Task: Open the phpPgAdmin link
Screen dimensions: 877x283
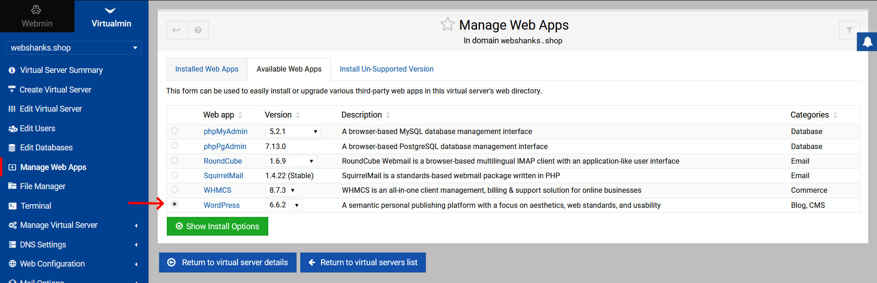Action: point(225,147)
